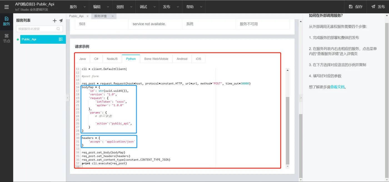Open the hamburger menu icon
Viewport: 389px width, 182px height.
tap(6, 7)
